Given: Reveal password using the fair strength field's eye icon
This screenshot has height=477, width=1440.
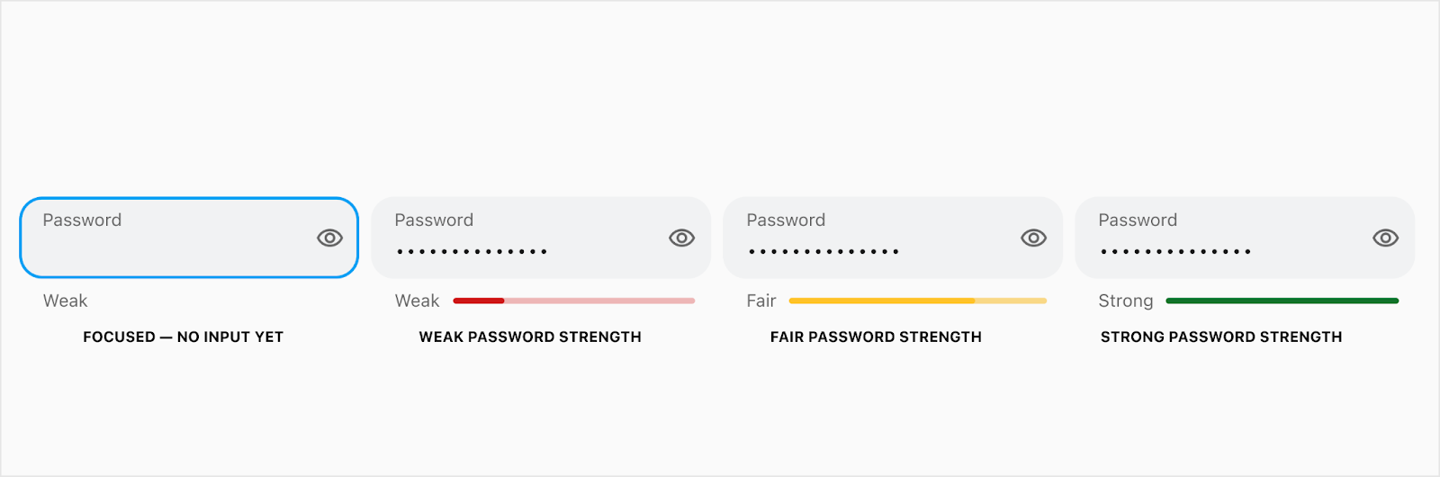Looking at the screenshot, I should (x=1033, y=238).
